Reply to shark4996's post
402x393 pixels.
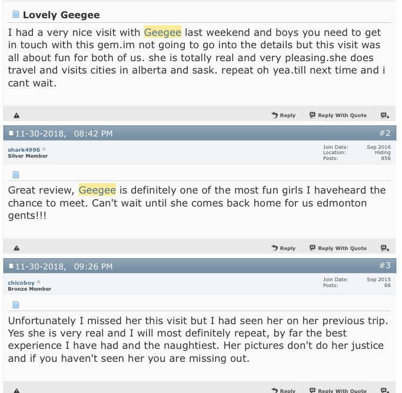pos(284,248)
